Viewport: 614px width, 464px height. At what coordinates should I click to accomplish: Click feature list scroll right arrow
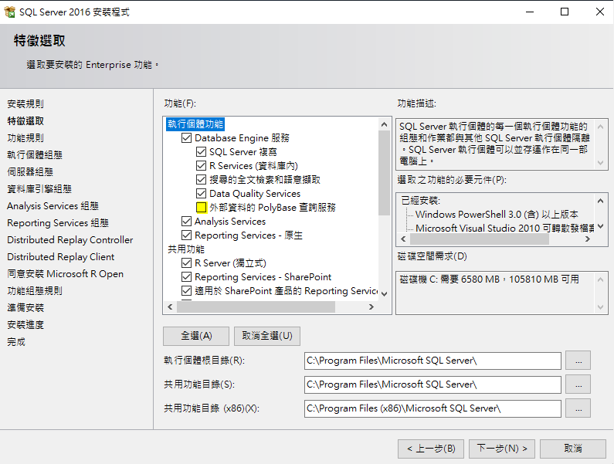[x=371, y=307]
